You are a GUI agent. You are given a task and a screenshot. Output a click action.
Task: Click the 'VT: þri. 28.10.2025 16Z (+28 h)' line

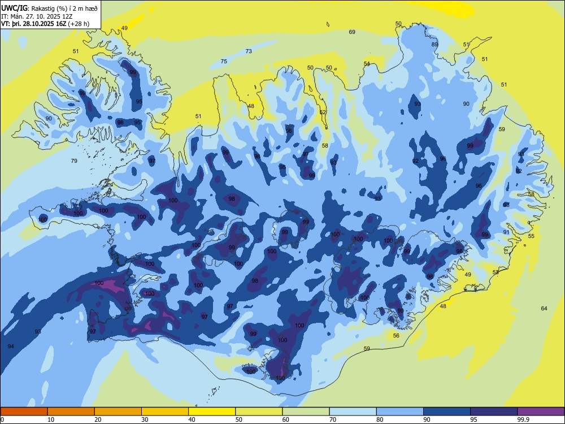click(45, 24)
